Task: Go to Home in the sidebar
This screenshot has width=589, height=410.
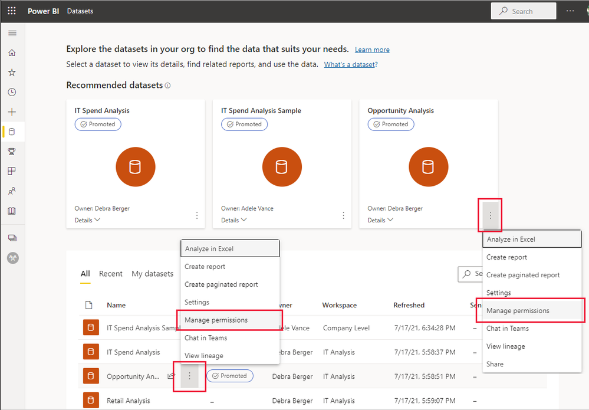Action: [12, 53]
